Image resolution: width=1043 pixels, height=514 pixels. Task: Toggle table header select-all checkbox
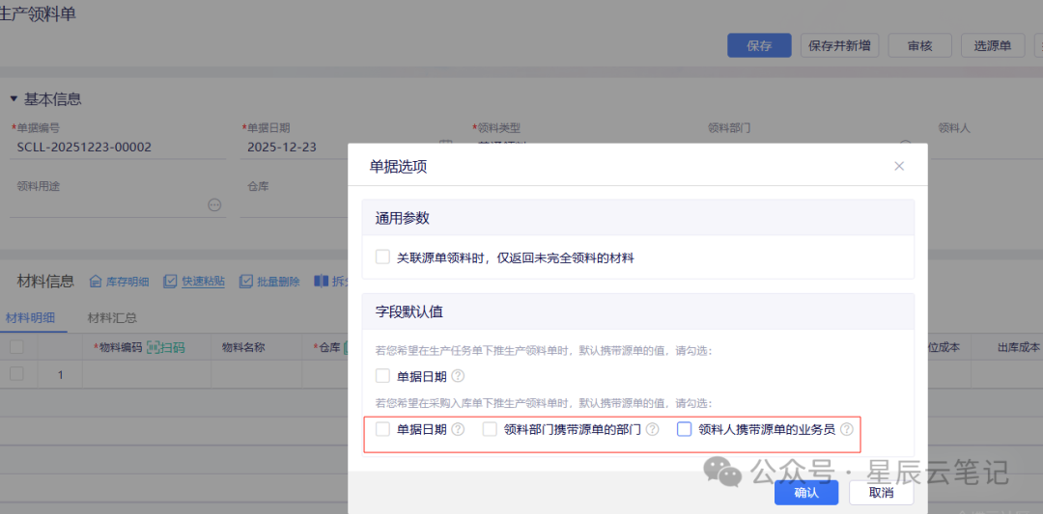click(16, 347)
